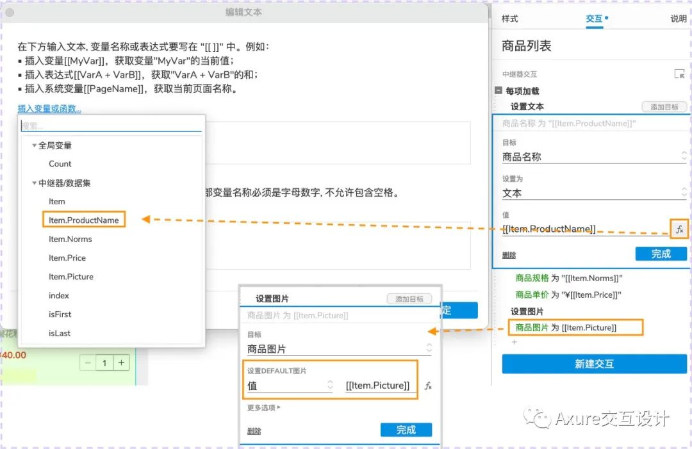Switch to the 说明 tab
Image resolution: width=692 pixels, height=449 pixels.
coord(679,19)
